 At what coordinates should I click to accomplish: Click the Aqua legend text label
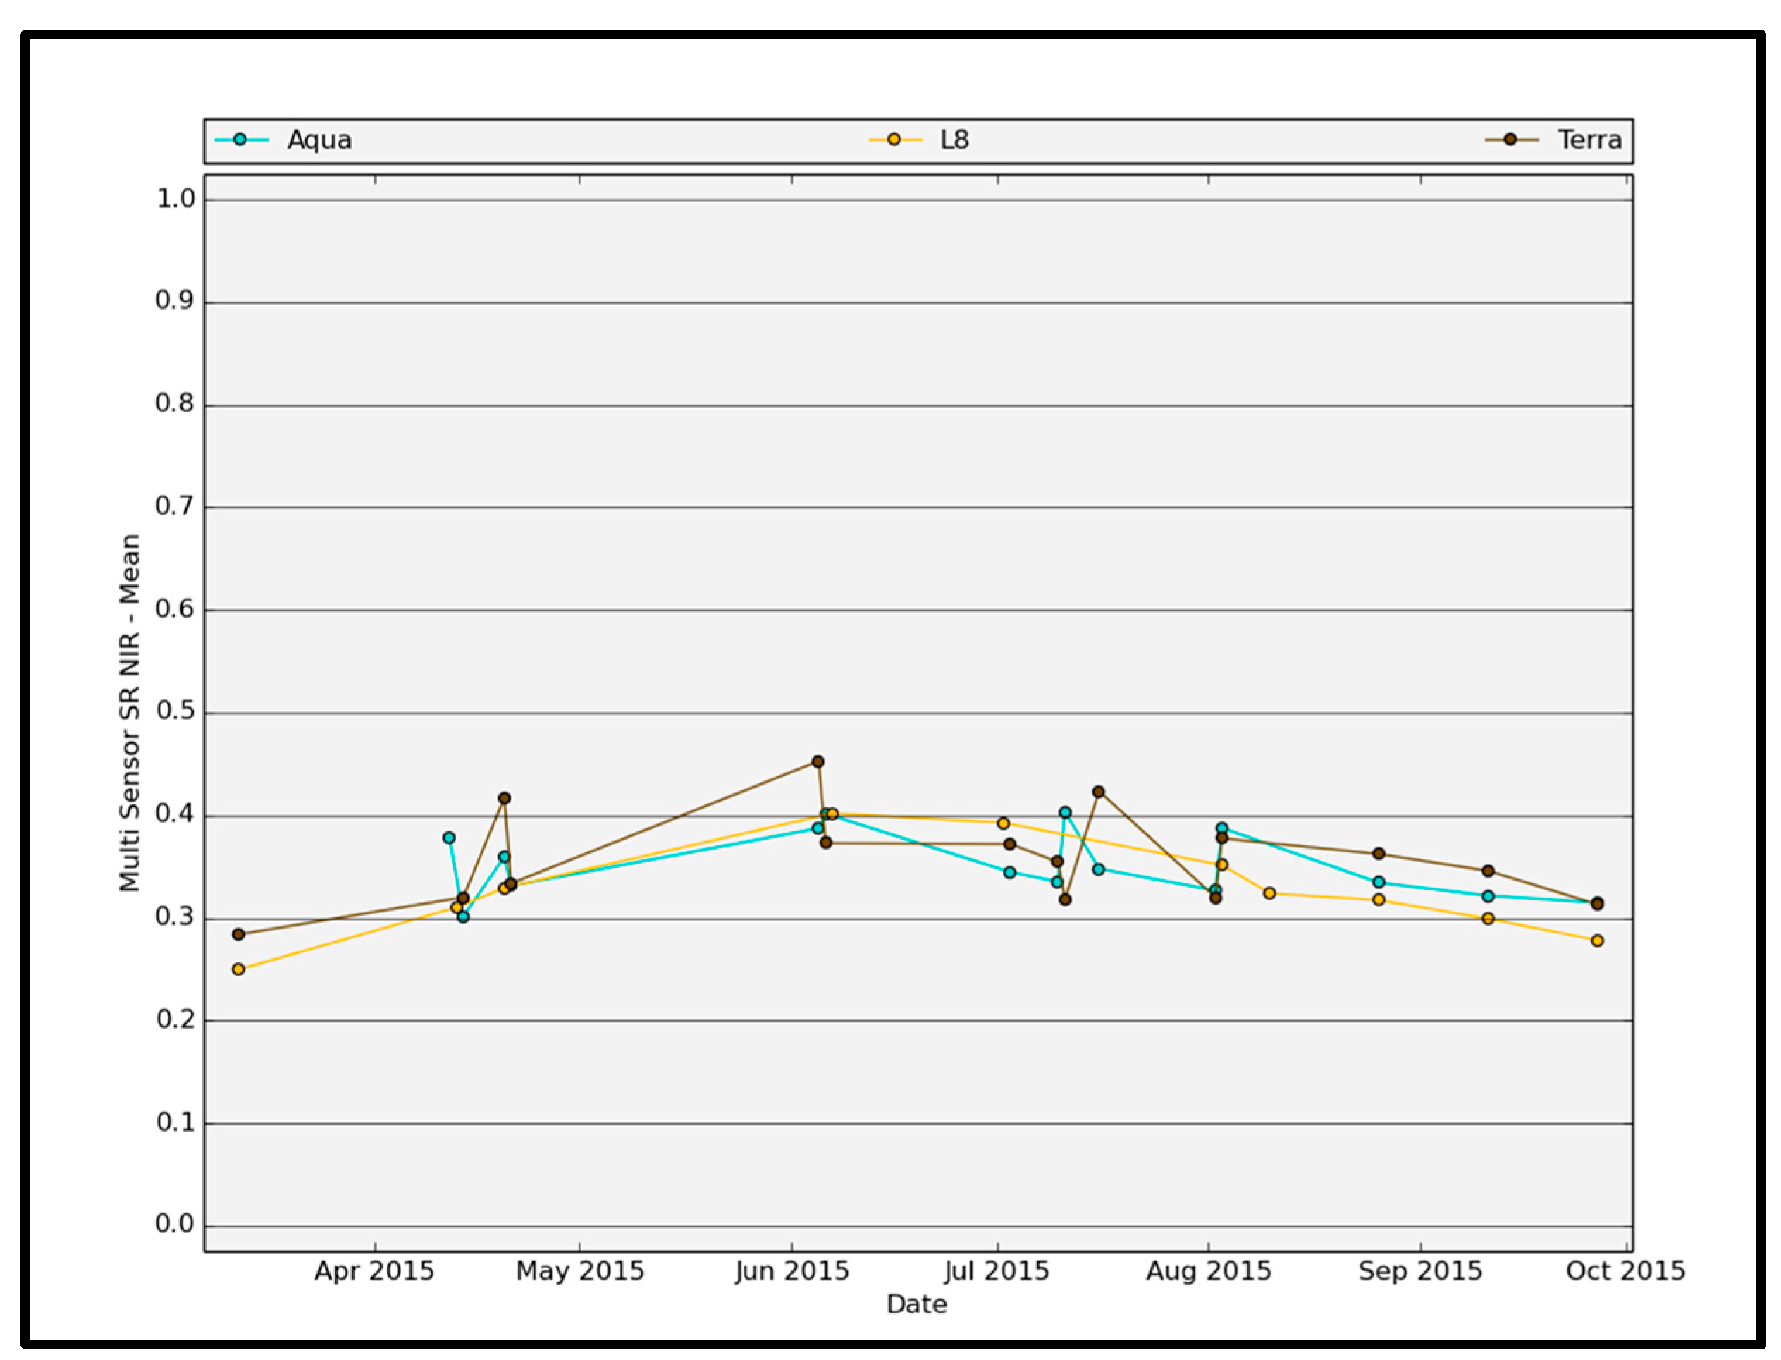(x=320, y=140)
